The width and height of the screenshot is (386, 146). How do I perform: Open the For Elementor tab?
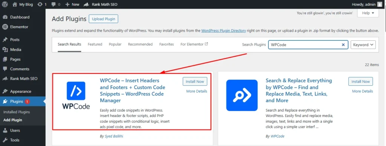click(194, 44)
